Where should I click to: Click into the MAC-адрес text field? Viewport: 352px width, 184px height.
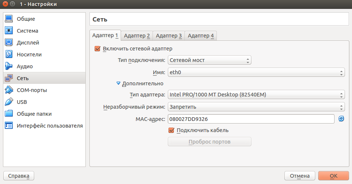(x=251, y=119)
